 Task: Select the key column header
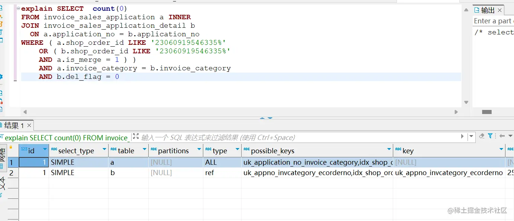[449, 151]
